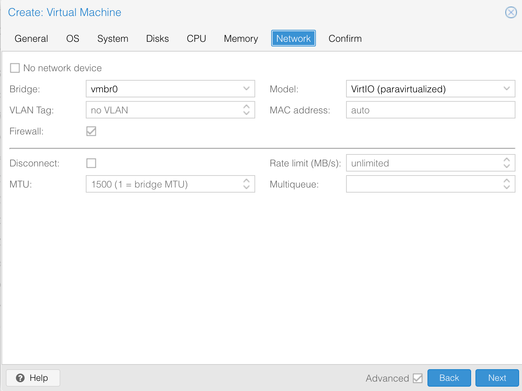The image size is (522, 391).
Task: Click the "Advanced" label text
Action: pos(388,378)
